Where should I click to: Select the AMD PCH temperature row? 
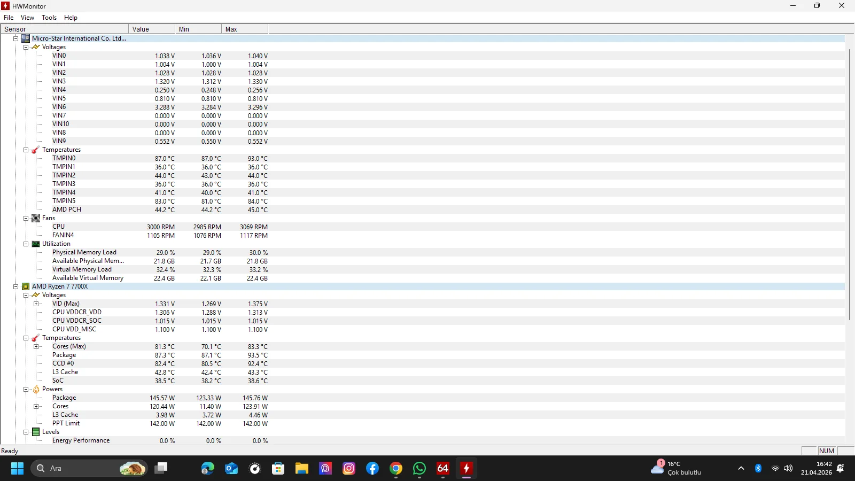[x=423, y=210]
